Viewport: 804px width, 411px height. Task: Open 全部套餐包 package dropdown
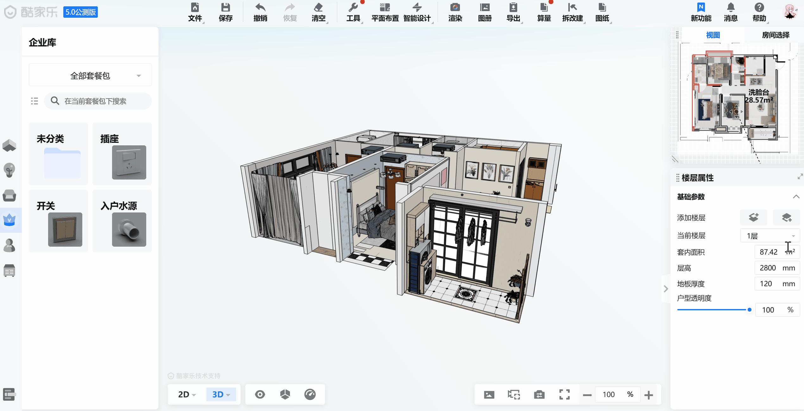click(90, 75)
